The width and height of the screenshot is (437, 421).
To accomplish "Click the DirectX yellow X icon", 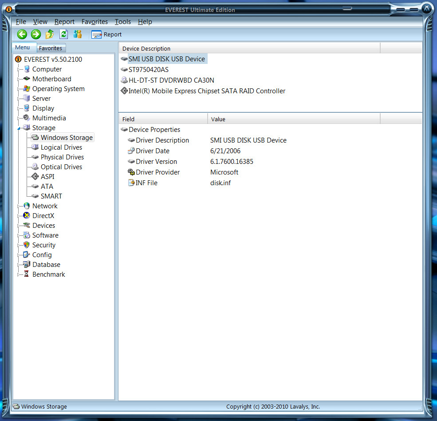I will coord(27,215).
